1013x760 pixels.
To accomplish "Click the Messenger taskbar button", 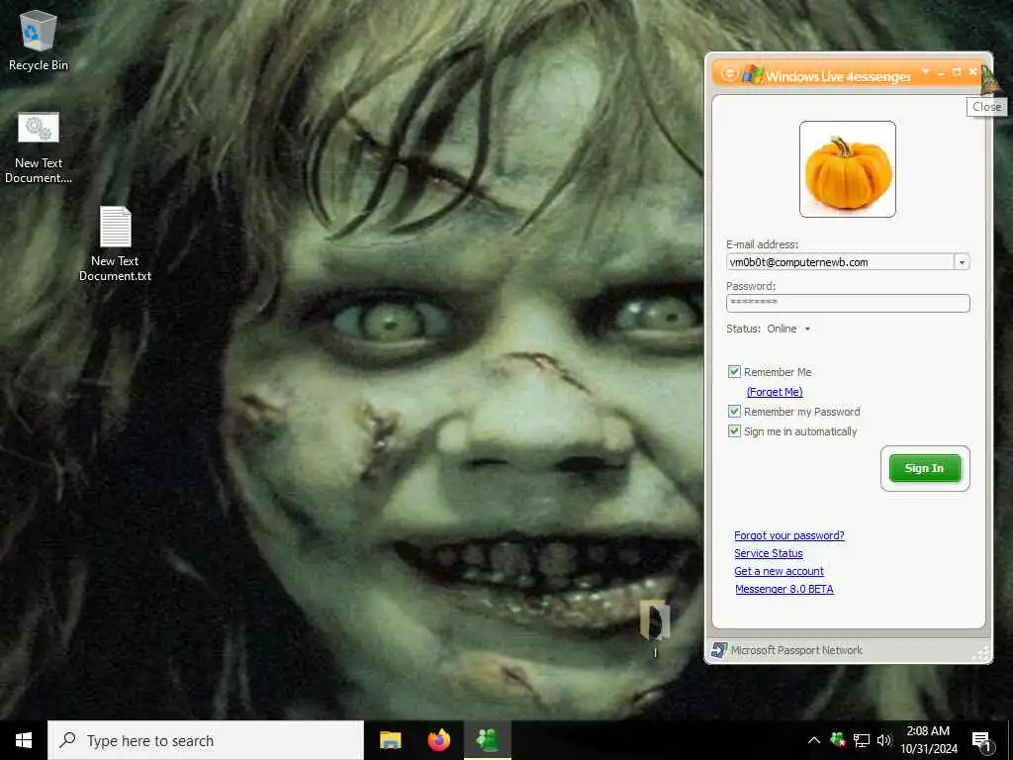I will 488,740.
